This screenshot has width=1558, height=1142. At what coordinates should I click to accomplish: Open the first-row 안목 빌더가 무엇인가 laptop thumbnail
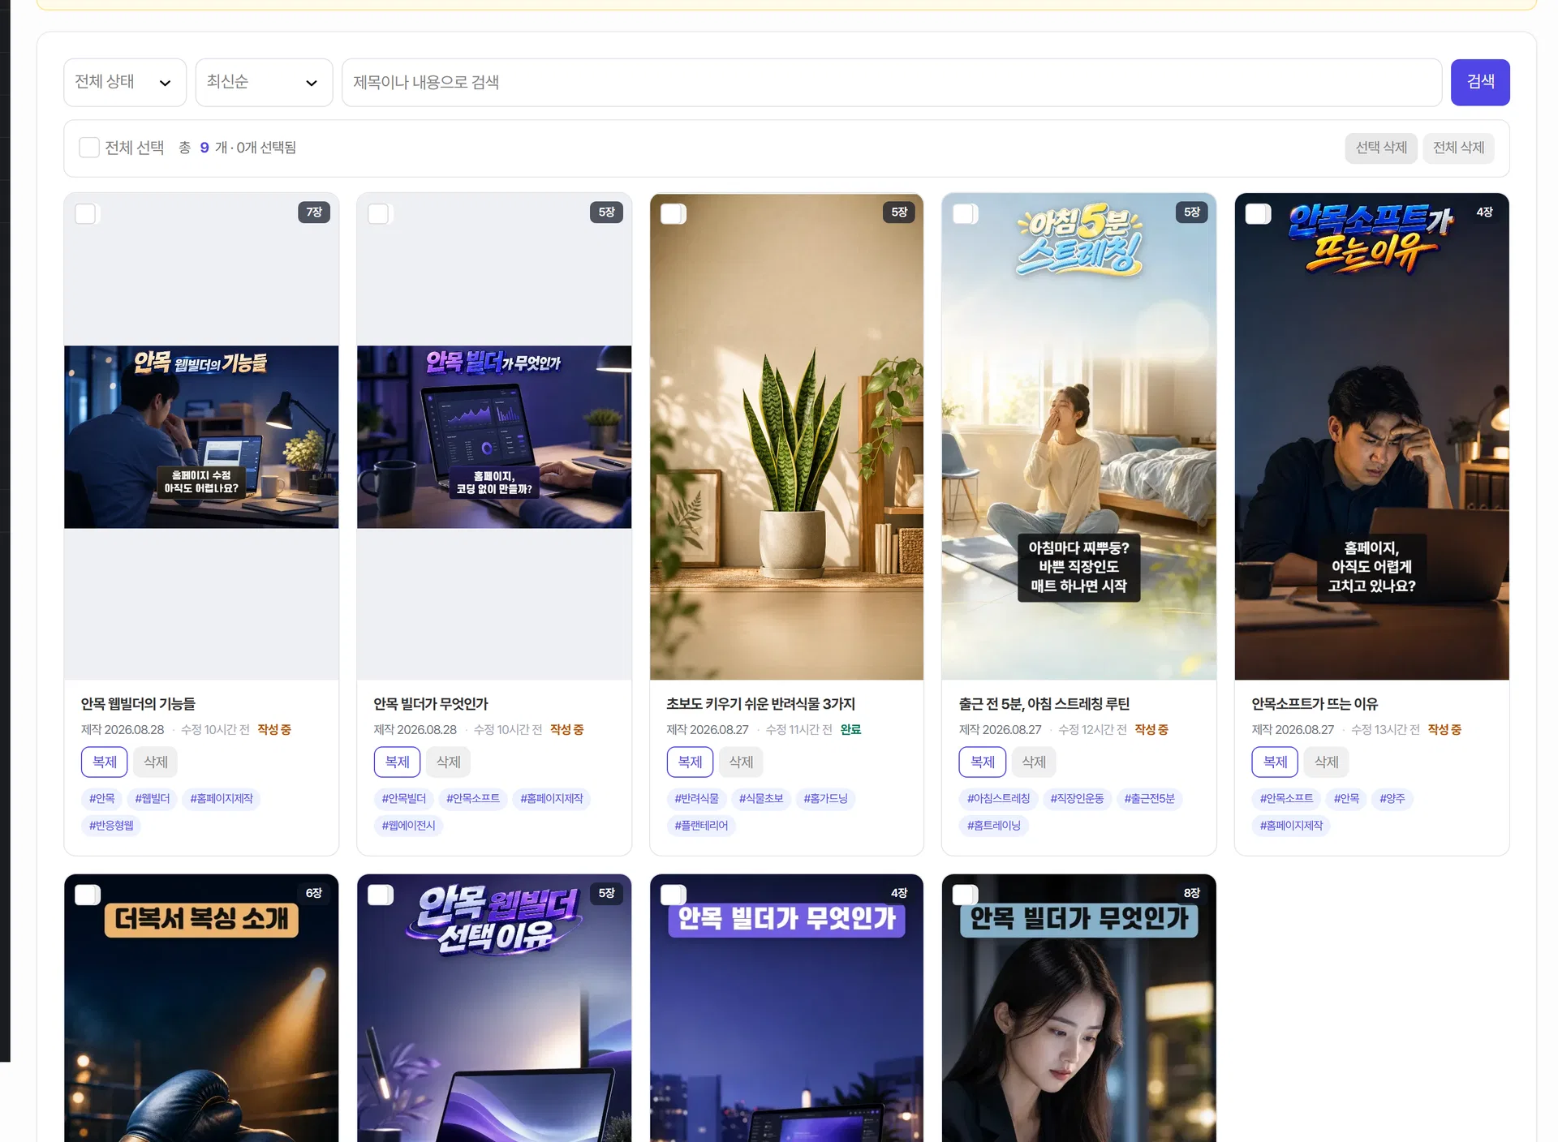[494, 437]
